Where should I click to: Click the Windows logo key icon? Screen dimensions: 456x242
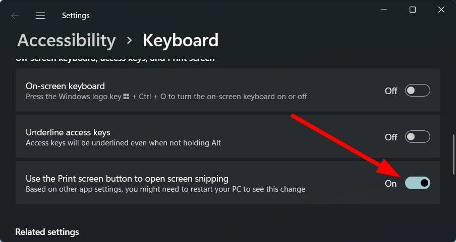tap(126, 97)
